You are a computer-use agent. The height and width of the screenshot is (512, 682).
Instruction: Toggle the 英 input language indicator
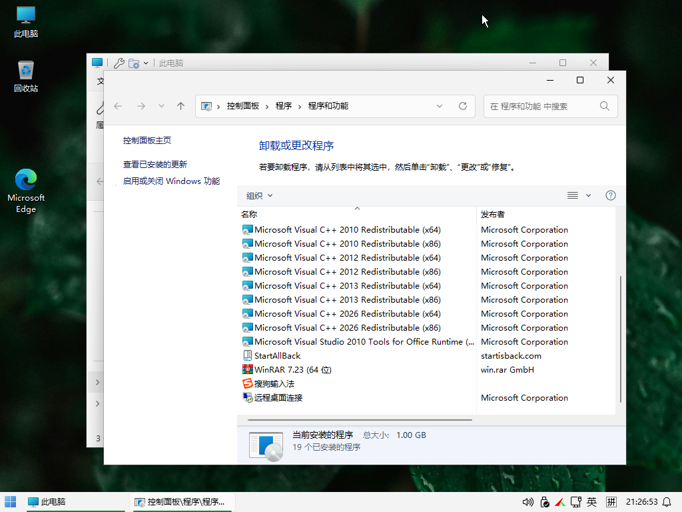[591, 503]
